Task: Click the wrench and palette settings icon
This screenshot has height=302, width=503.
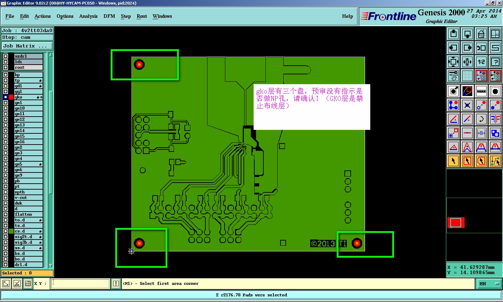Action: 453,76
